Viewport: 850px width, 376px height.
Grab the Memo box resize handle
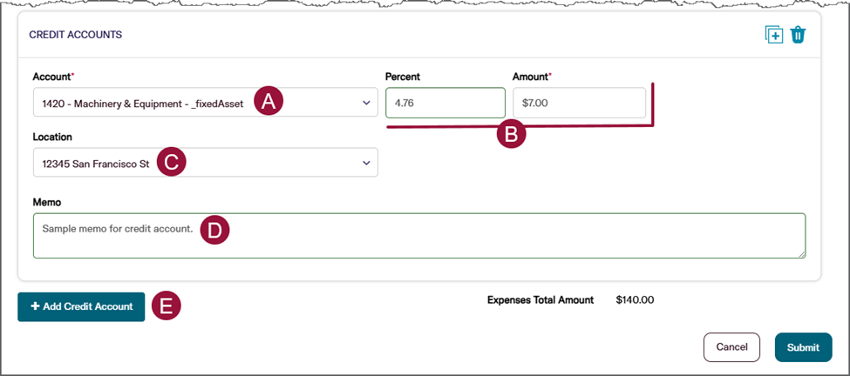click(801, 253)
